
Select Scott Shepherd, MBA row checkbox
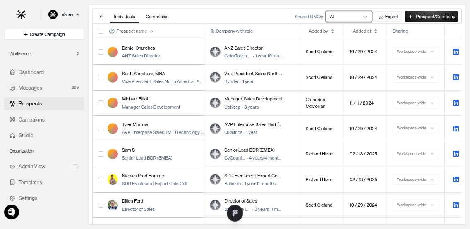click(x=101, y=77)
